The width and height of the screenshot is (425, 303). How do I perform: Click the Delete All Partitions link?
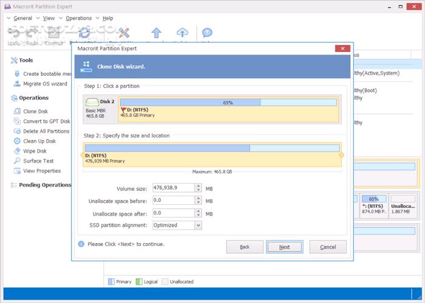(x=46, y=132)
